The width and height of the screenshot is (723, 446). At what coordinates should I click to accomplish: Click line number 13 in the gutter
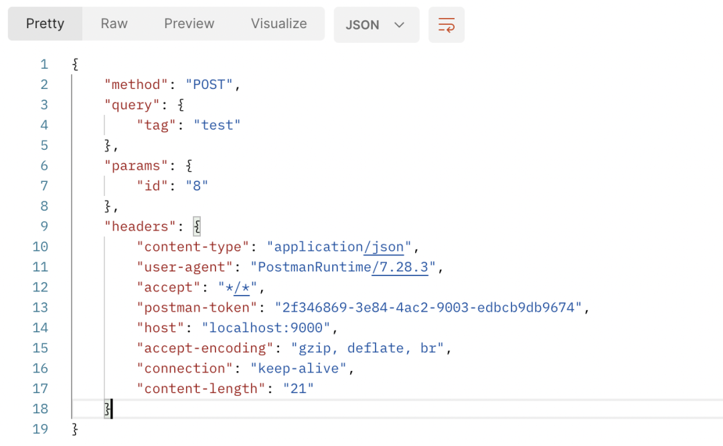click(x=40, y=308)
